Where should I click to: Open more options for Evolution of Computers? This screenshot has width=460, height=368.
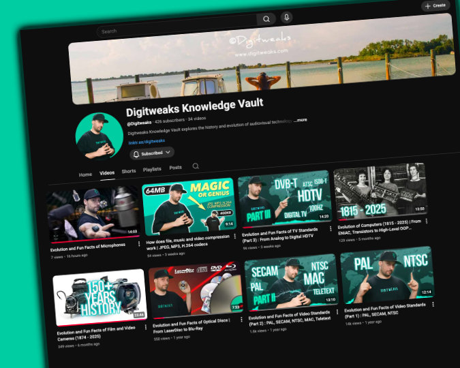(427, 221)
